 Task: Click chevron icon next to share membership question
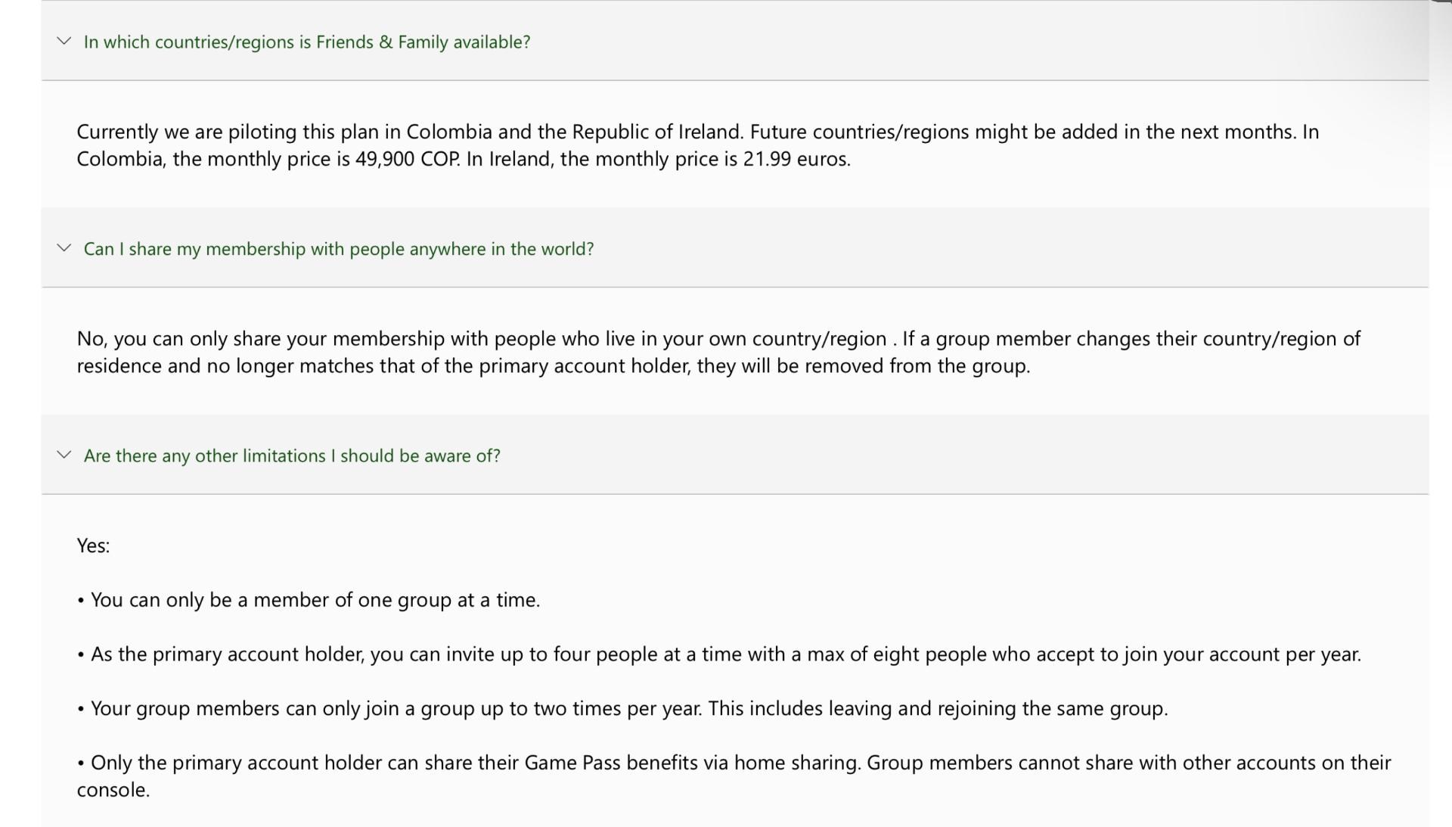coord(64,248)
